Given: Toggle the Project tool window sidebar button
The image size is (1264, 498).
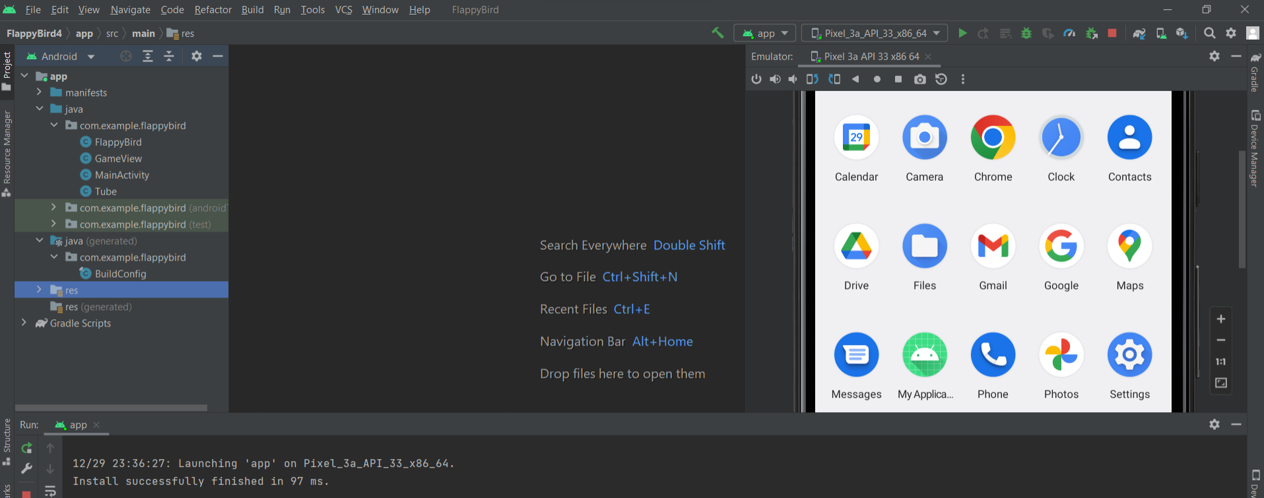Looking at the screenshot, I should click(x=7, y=69).
